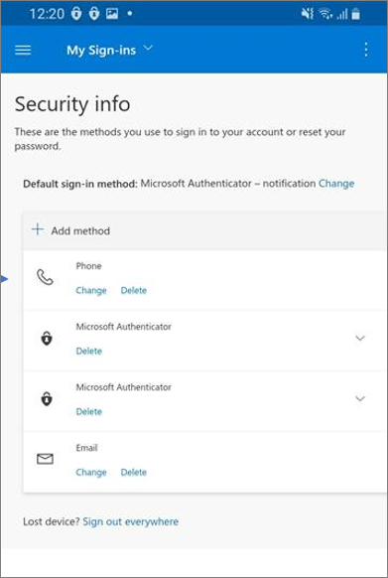Open the hamburger navigation menu

(23, 50)
